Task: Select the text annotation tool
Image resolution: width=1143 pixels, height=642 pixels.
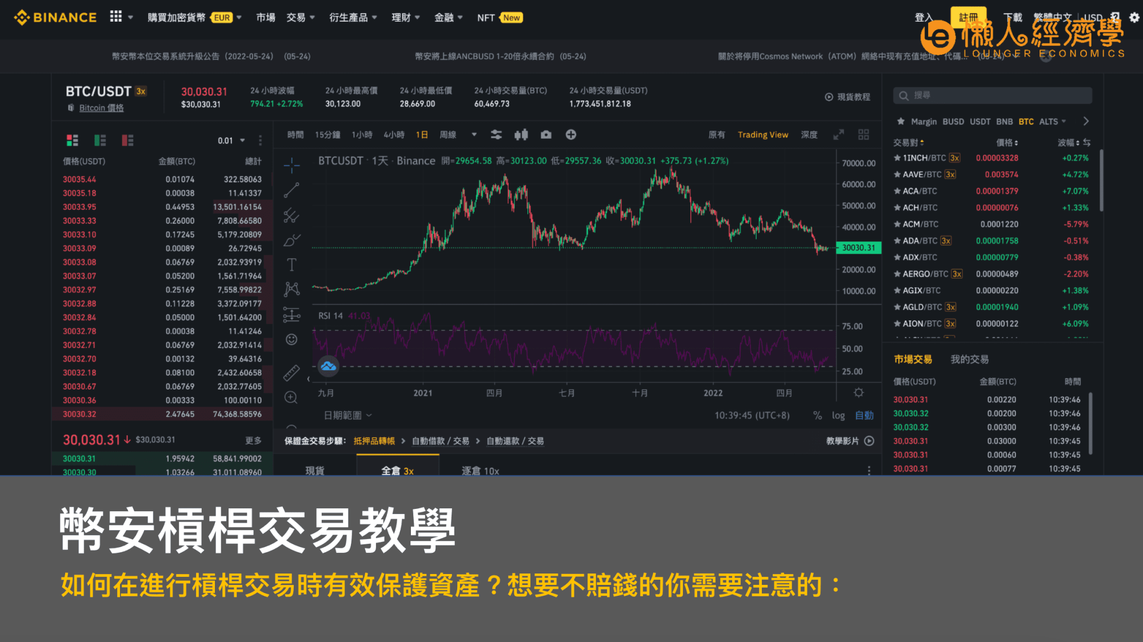Action: [x=291, y=264]
